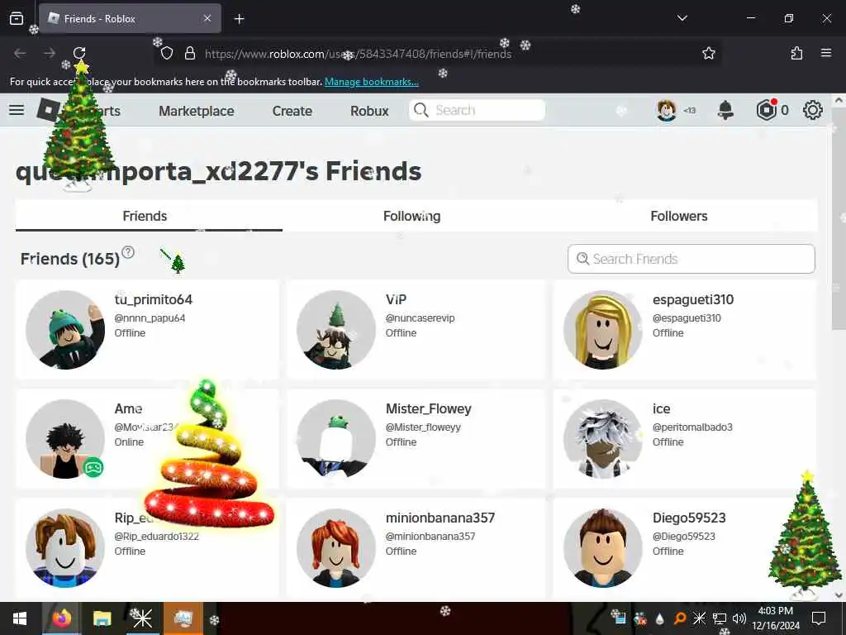View site security lock information
This screenshot has height=635, width=846.
pyautogui.click(x=190, y=53)
